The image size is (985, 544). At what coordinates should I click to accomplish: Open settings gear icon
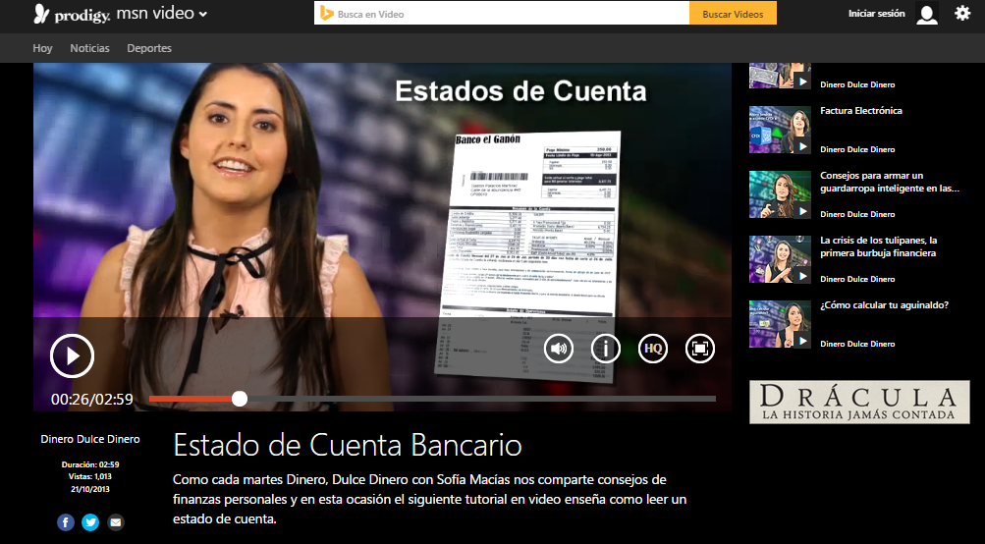[961, 14]
